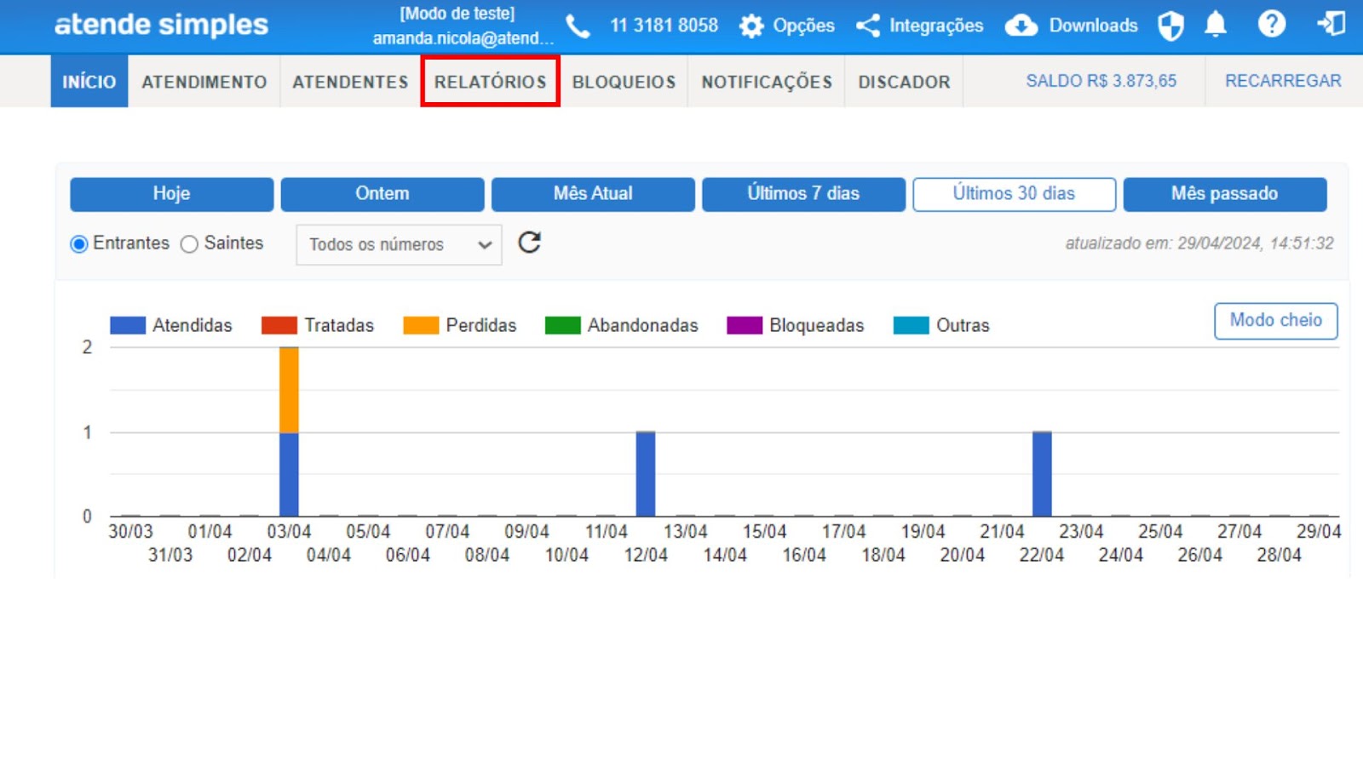Go to the INÍCIO tab
The width and height of the screenshot is (1363, 766).
(x=89, y=82)
